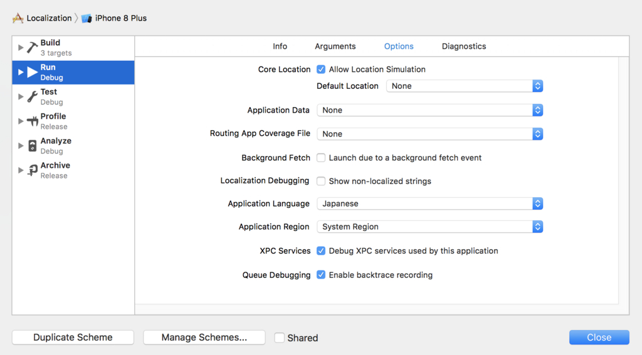642x355 pixels.
Task: Expand the Build disclosure triangle
Action: [21, 48]
